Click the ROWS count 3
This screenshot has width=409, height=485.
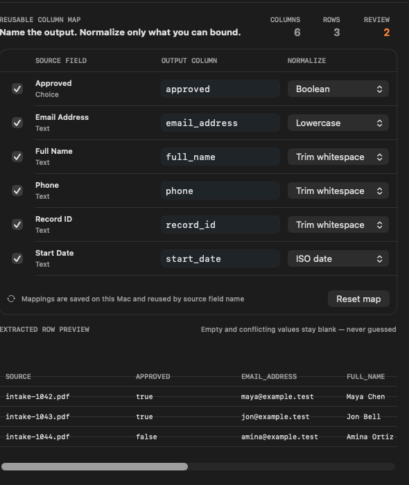(x=337, y=33)
